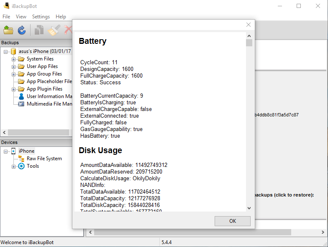
Task: Click the 5.4.4 version in status bar
Action: pos(167,242)
